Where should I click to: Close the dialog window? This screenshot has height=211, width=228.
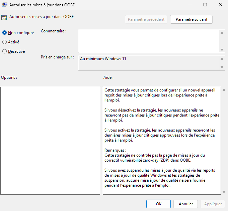(221, 5)
